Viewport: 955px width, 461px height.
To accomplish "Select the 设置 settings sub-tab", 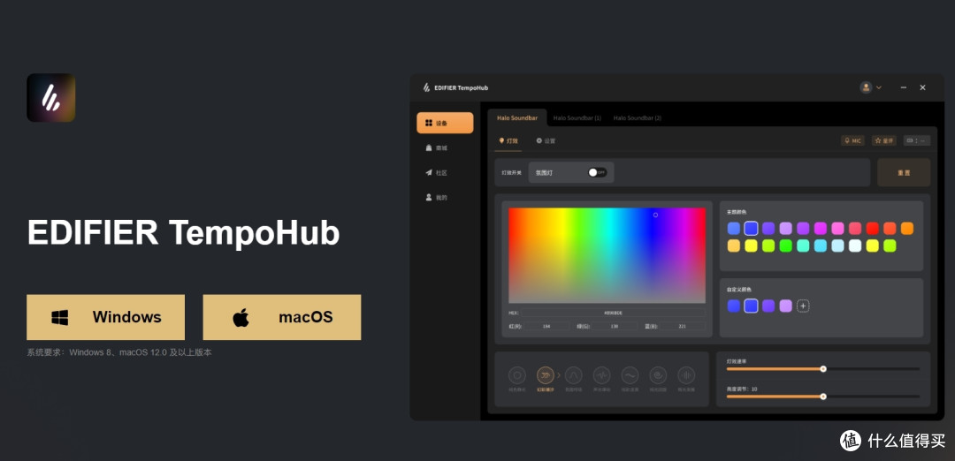I will 546,140.
